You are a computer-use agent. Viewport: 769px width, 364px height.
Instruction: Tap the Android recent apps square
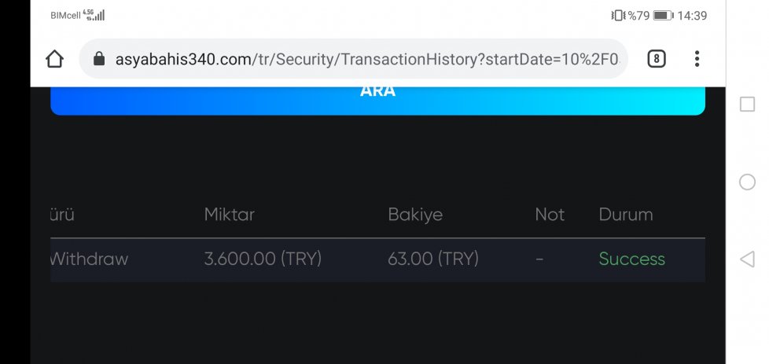coord(747,105)
